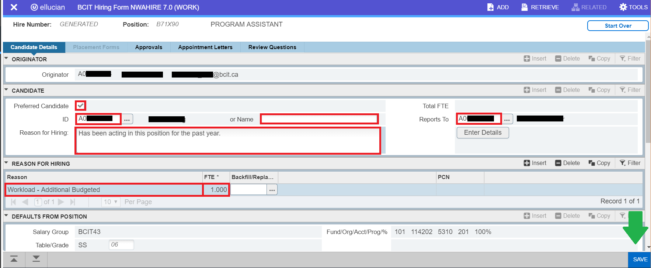Open the 10 Per Page dropdown

111,202
